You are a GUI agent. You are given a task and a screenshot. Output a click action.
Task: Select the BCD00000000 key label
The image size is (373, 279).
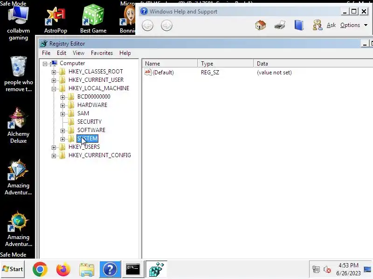coord(94,97)
